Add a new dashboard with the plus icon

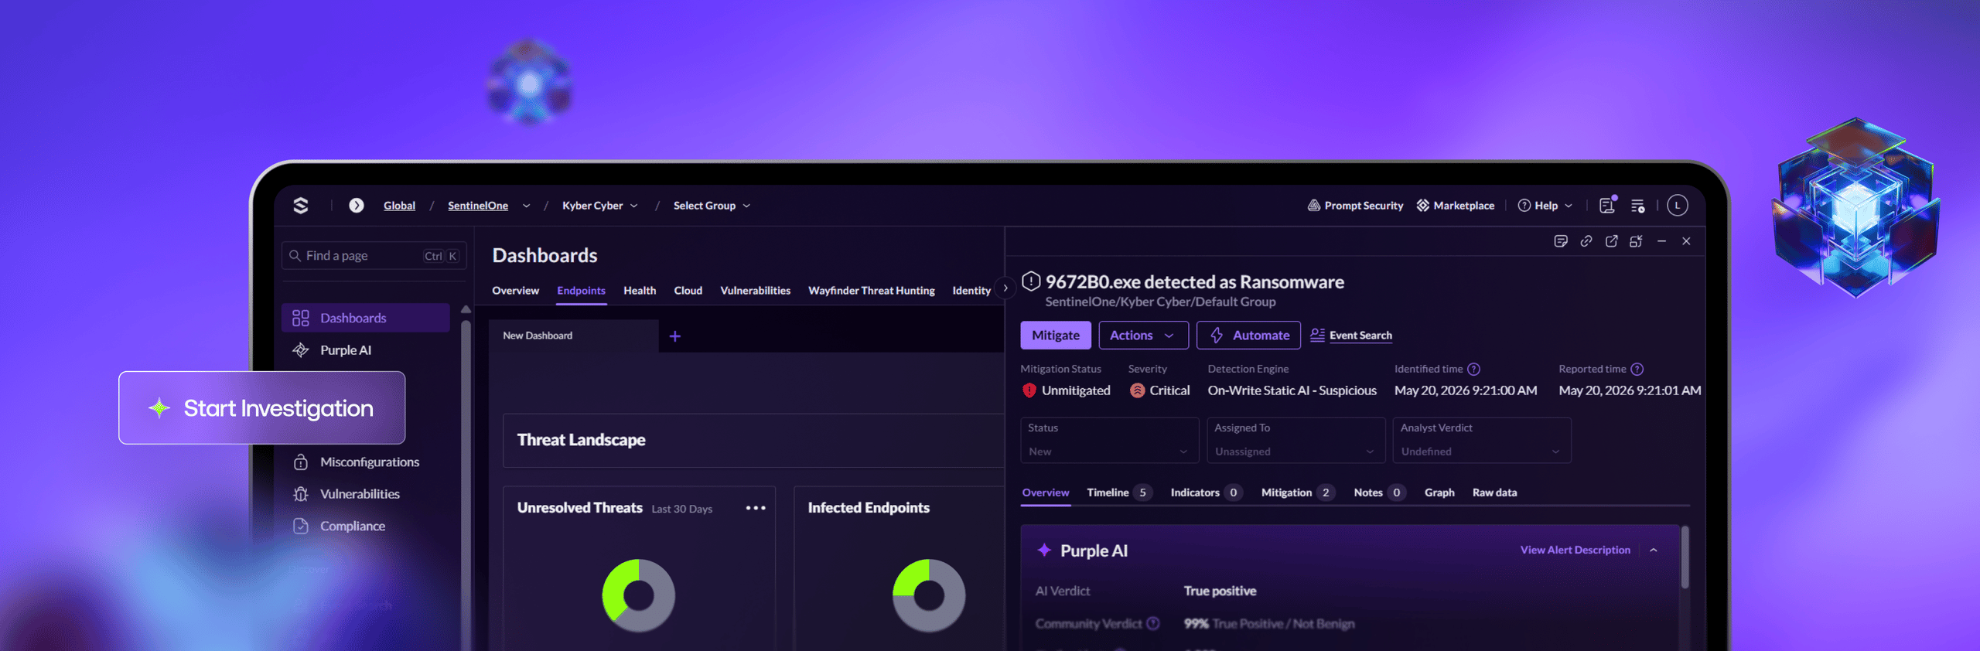coord(675,336)
